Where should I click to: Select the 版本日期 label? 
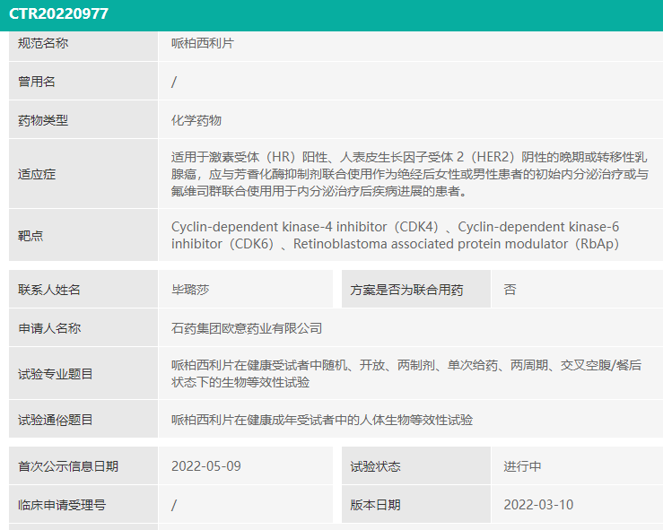375,505
